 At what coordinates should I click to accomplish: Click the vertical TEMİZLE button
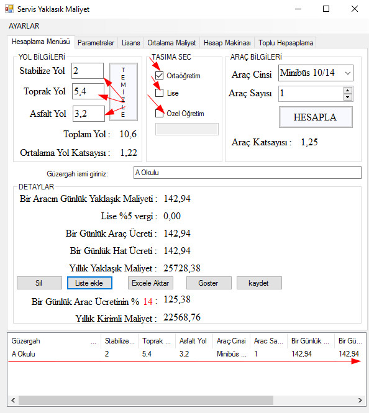click(123, 92)
